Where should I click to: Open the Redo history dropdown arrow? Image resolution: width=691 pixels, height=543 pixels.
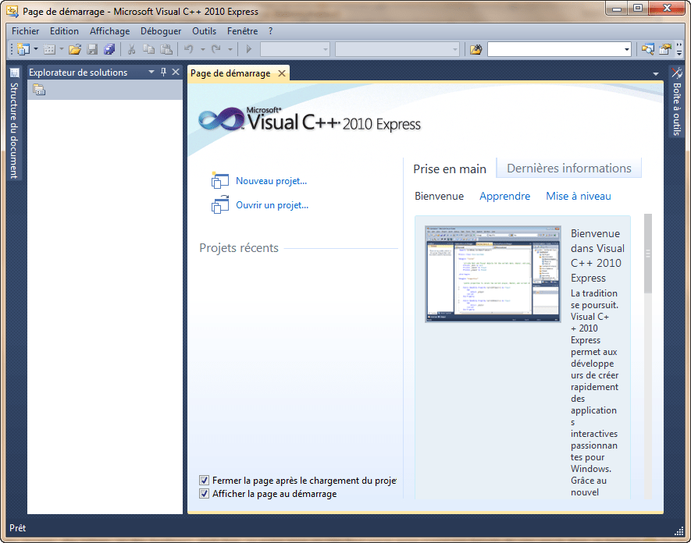click(x=230, y=49)
